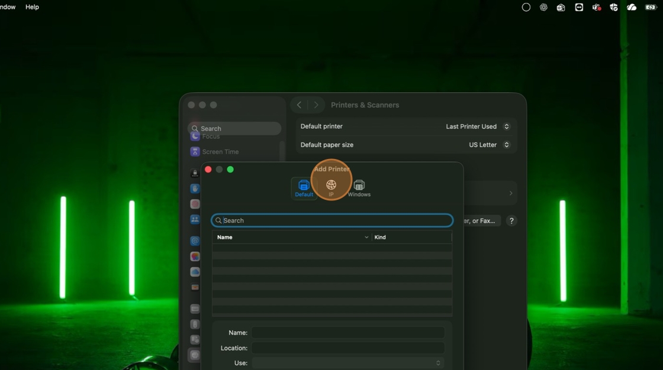The image size is (663, 370).
Task: Open the Help menu
Action: point(32,7)
